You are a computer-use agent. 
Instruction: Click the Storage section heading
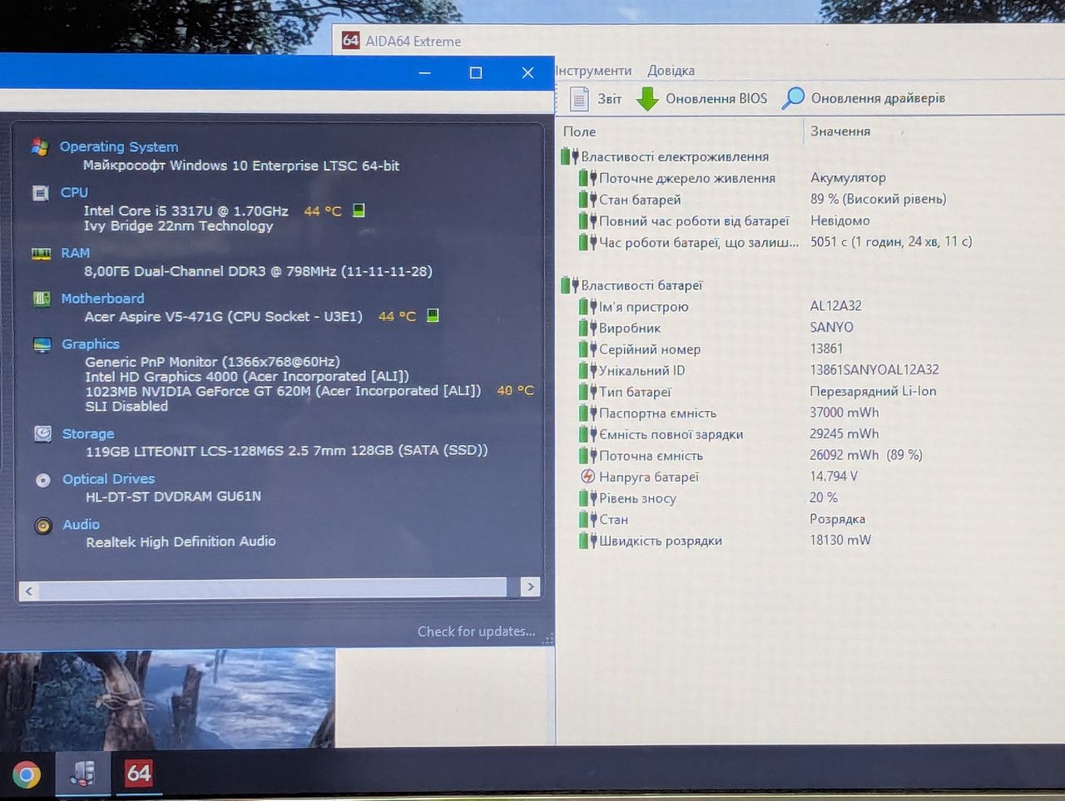(x=88, y=434)
